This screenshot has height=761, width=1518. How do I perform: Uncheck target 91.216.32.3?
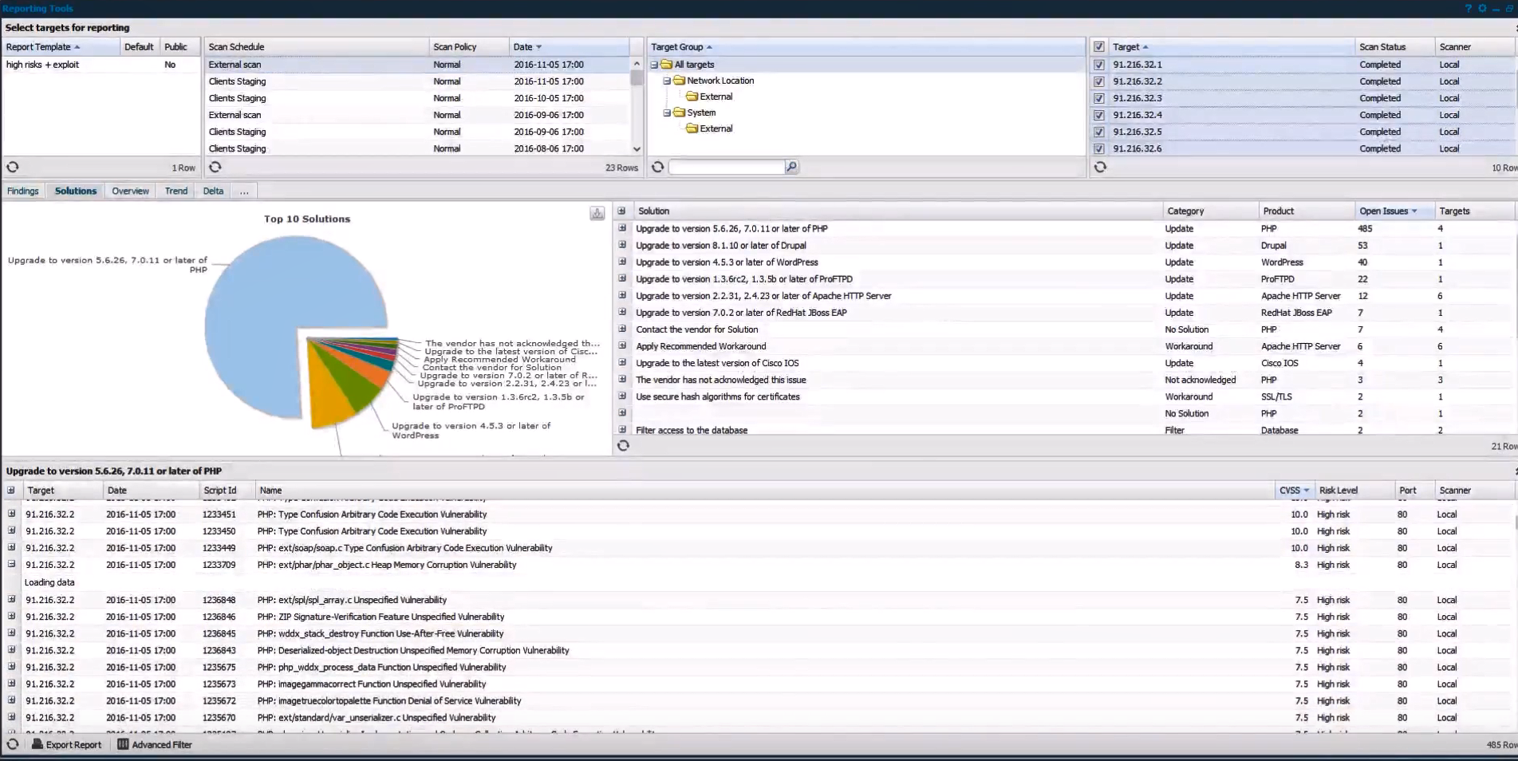point(1098,98)
